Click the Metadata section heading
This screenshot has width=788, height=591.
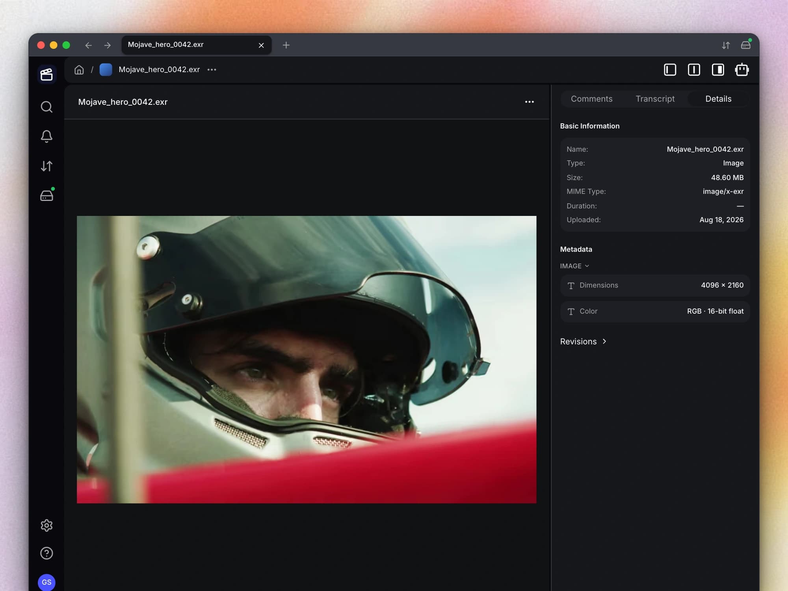pyautogui.click(x=576, y=249)
